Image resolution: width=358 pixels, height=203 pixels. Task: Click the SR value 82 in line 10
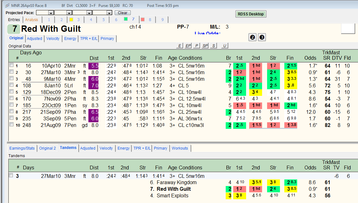click(328, 125)
